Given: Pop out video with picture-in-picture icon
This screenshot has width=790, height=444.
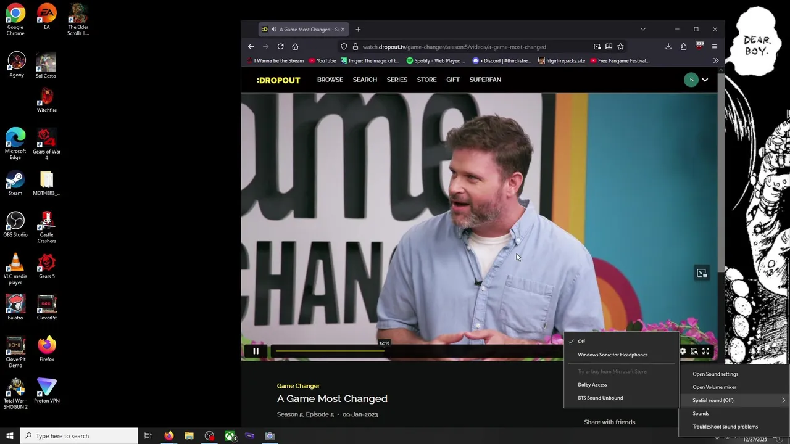Looking at the screenshot, I should click(x=702, y=273).
